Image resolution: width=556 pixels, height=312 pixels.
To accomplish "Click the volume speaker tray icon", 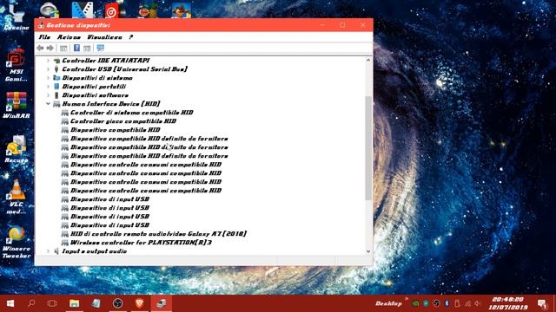I will point(478,303).
